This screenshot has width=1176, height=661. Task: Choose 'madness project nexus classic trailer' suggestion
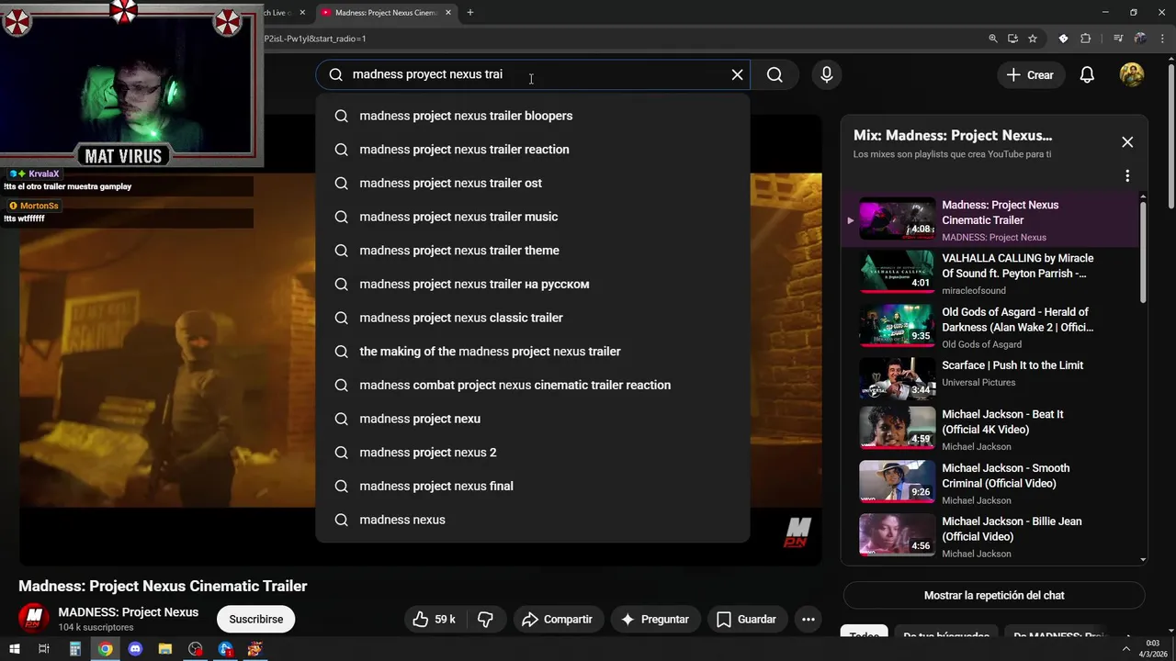533,318
